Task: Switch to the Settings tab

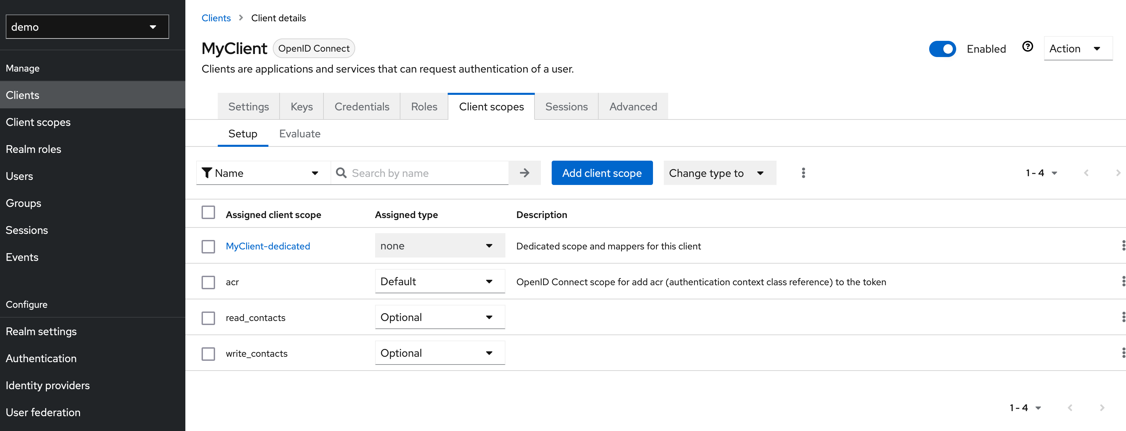Action: click(x=248, y=106)
